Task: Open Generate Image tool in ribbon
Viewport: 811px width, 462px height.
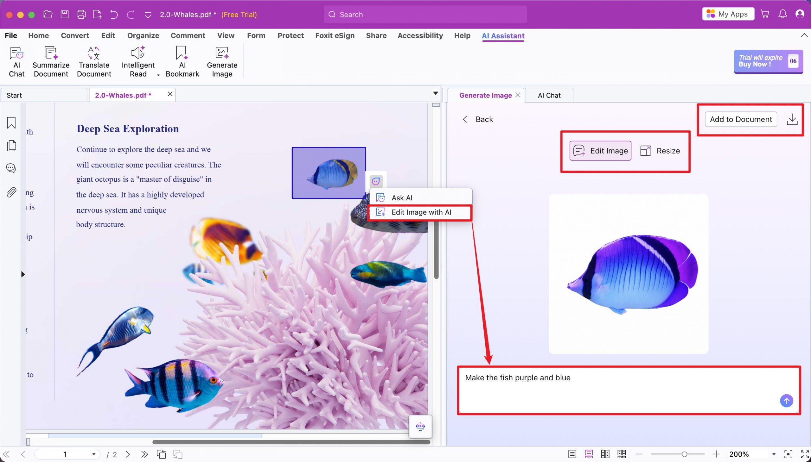Action: [x=222, y=62]
